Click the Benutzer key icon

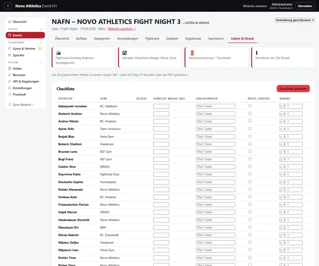10,75
